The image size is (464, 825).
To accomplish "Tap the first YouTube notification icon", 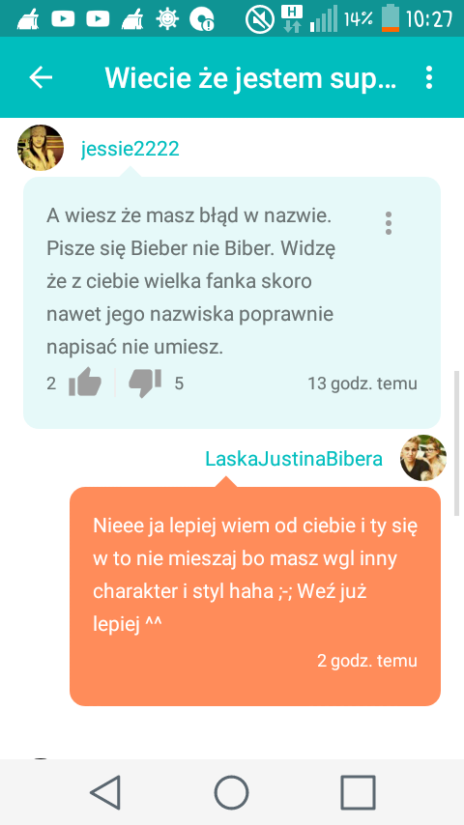I will (x=63, y=19).
